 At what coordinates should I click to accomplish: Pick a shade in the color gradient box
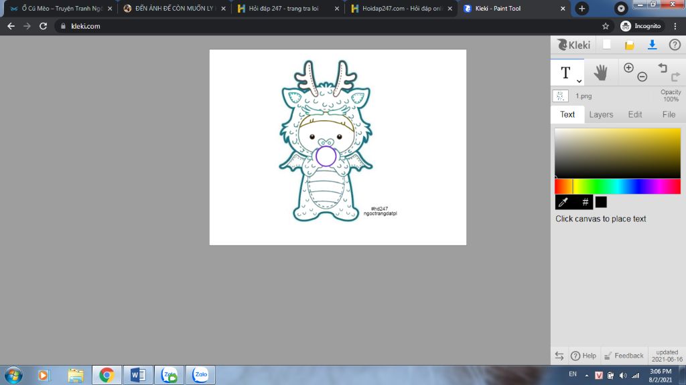click(x=617, y=153)
